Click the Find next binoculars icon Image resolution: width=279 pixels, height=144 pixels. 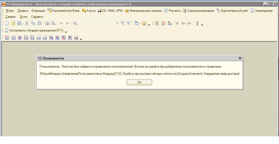pos(122,23)
